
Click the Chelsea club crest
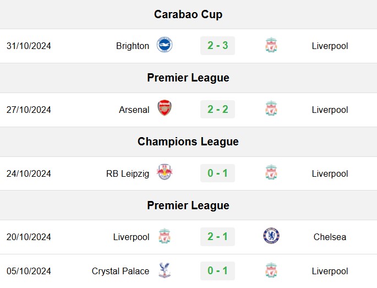[x=271, y=236]
